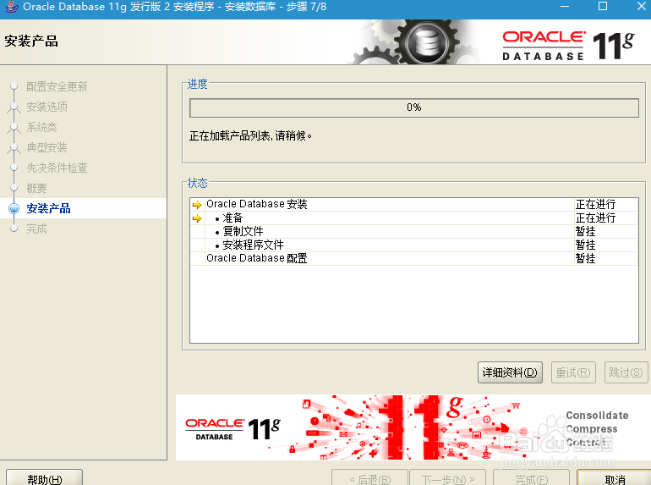Viewport: 651px width, 485px height.
Task: Click the 正在加载产品列表,请稍候 message
Action: click(251, 136)
